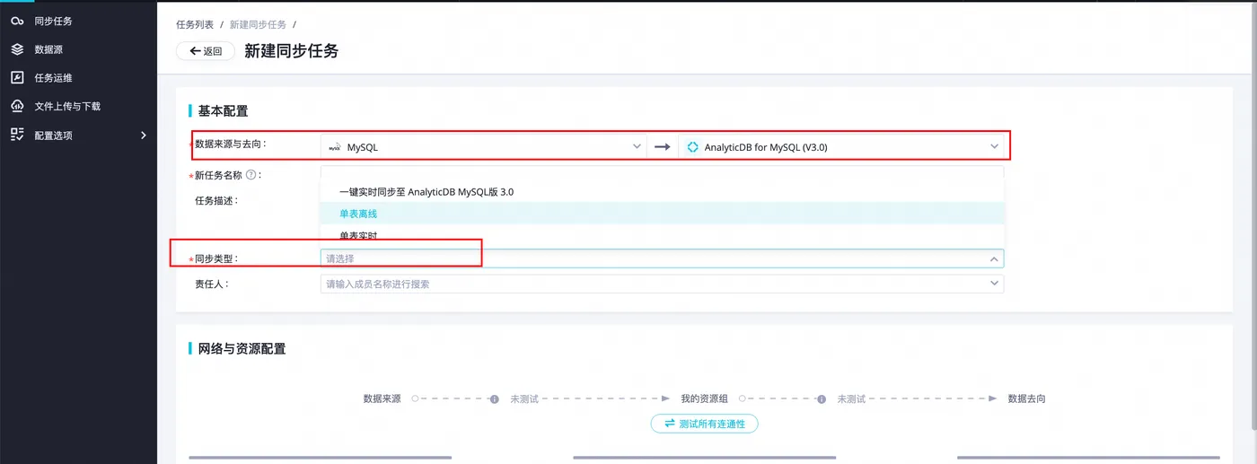1257x464 pixels.
Task: Collapse the 同步类型 dropdown arrow
Action: pyautogui.click(x=994, y=258)
